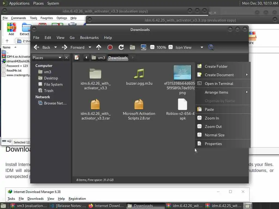Choose Paste from the context menu
The height and width of the screenshot is (209, 279).
point(223,109)
